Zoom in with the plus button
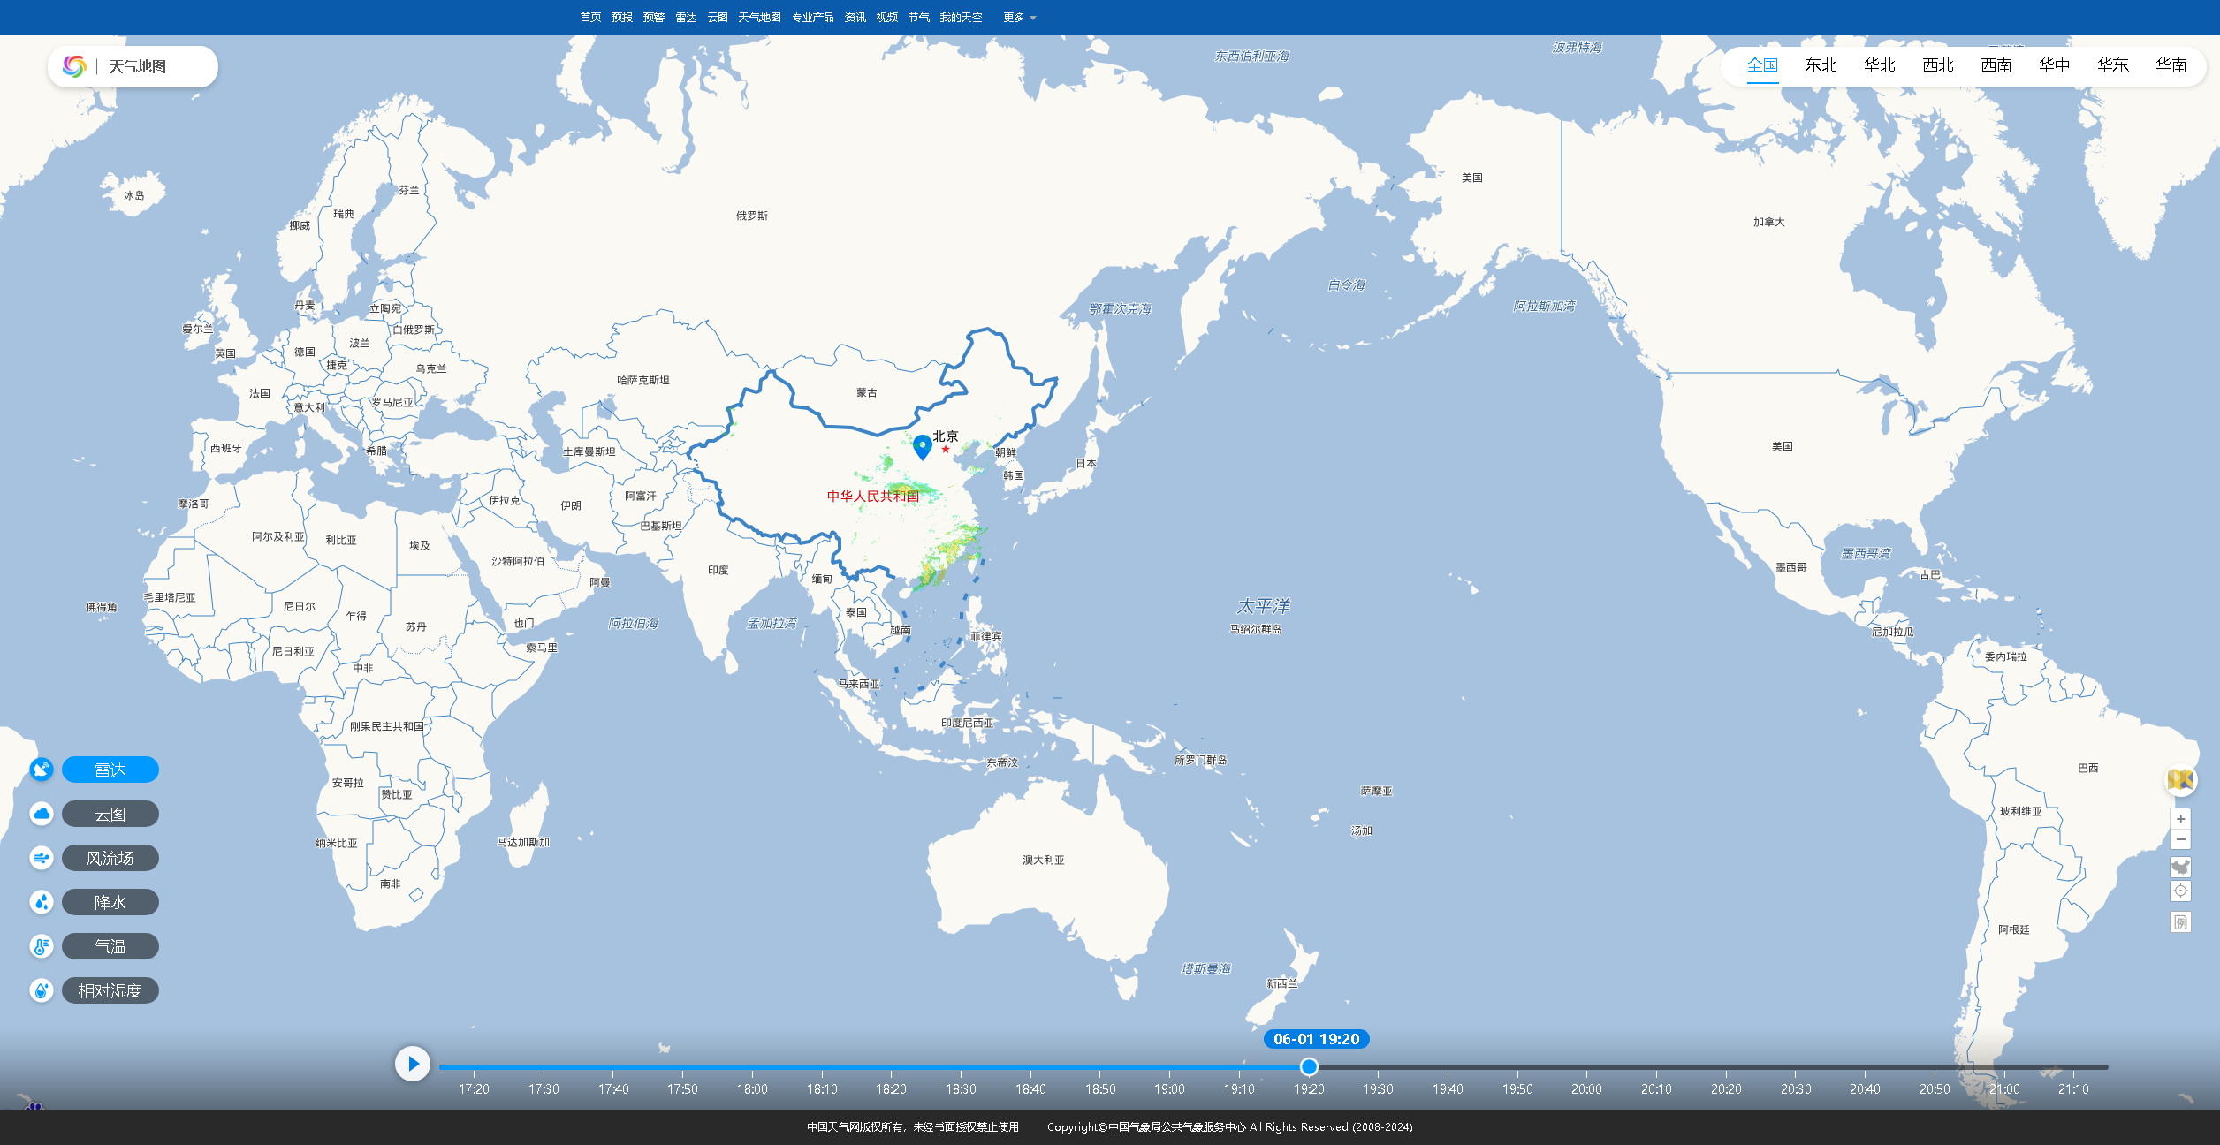The image size is (2220, 1145). (2180, 819)
